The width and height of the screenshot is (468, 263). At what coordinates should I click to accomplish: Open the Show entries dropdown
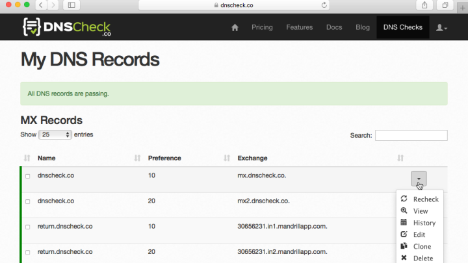[55, 135]
